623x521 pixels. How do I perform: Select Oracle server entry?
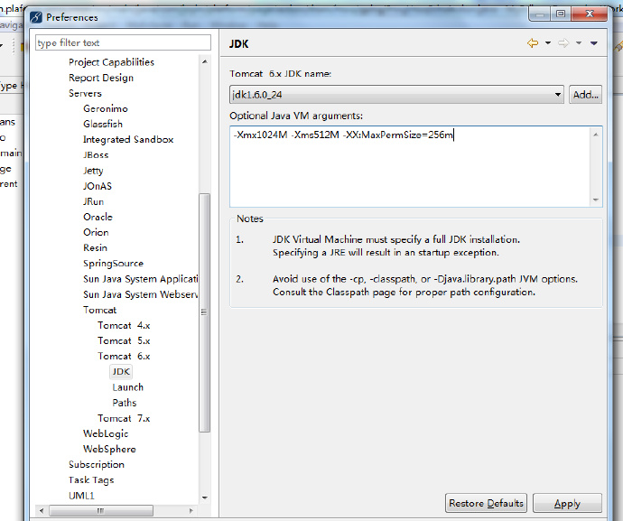click(98, 217)
